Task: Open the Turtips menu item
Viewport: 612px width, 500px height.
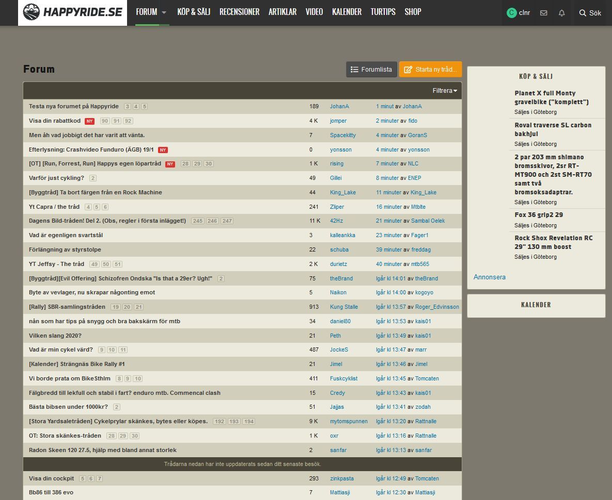Action: 383,12
